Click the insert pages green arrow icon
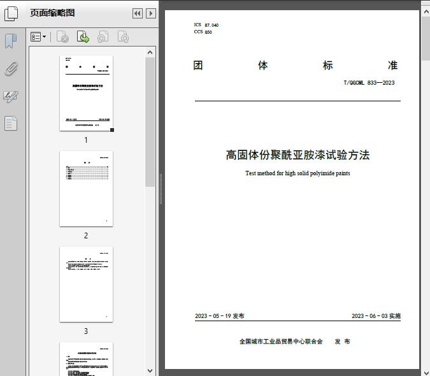Viewport: 430px width, 376px height. click(83, 37)
